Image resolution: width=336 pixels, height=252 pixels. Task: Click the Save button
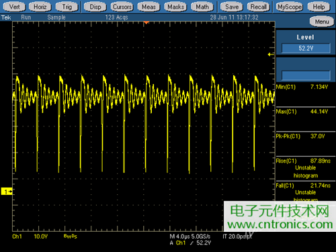[x=232, y=7]
